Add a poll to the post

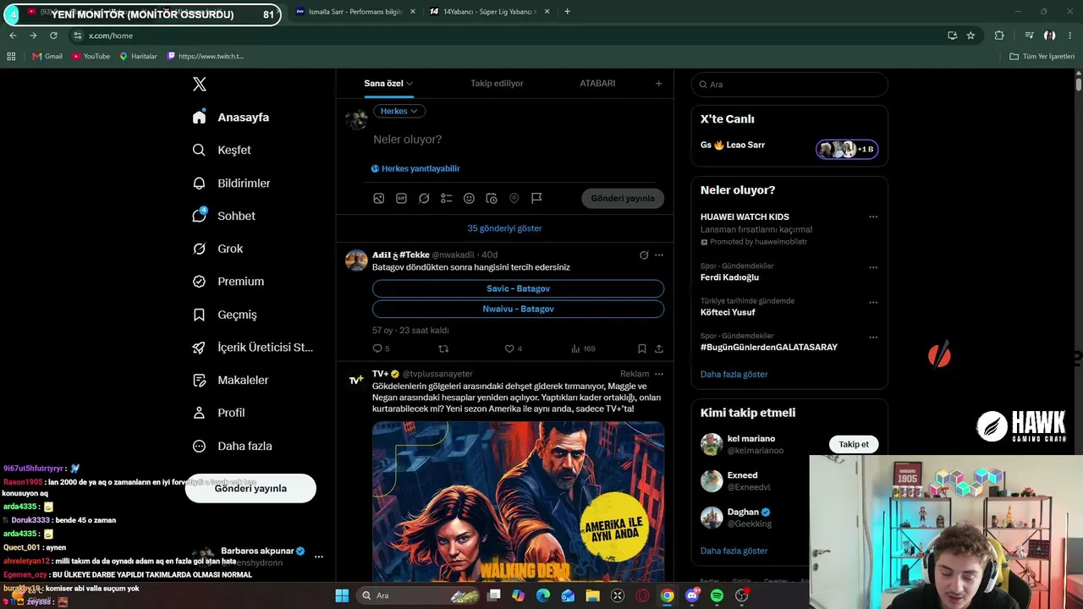(447, 198)
